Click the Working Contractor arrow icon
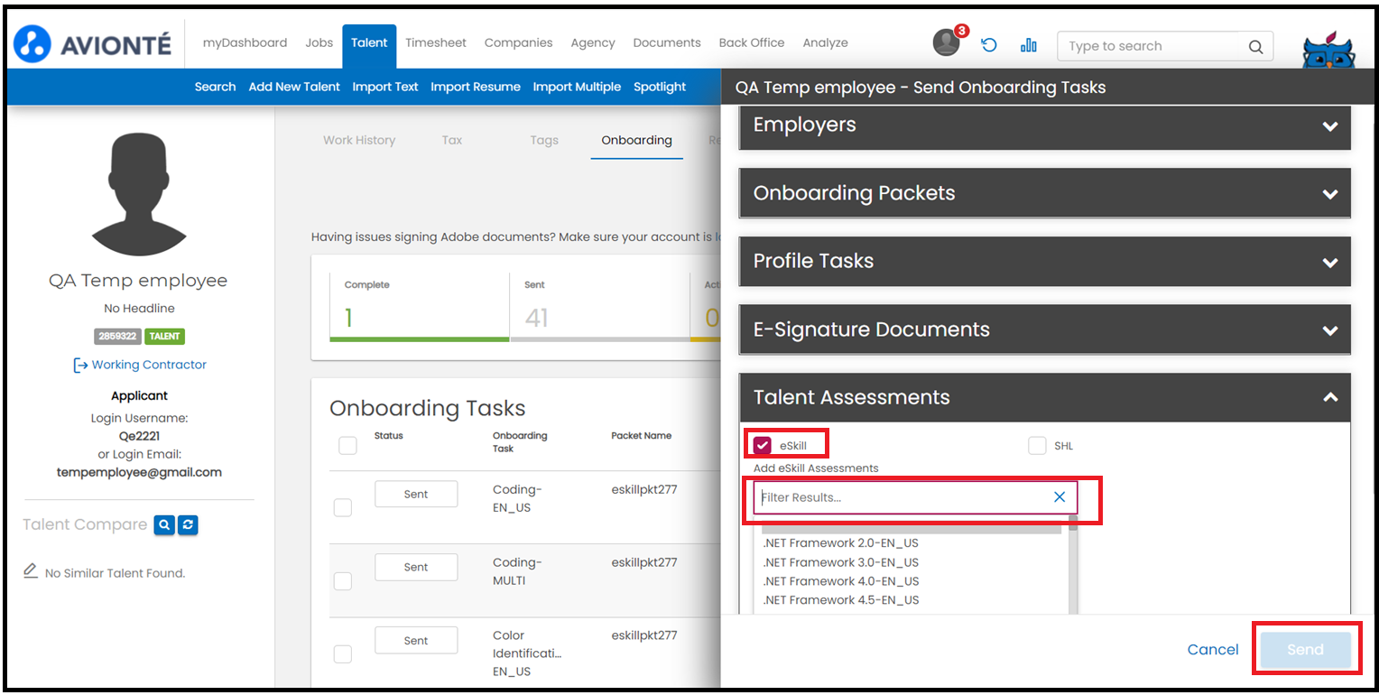This screenshot has height=695, width=1379. [x=80, y=365]
